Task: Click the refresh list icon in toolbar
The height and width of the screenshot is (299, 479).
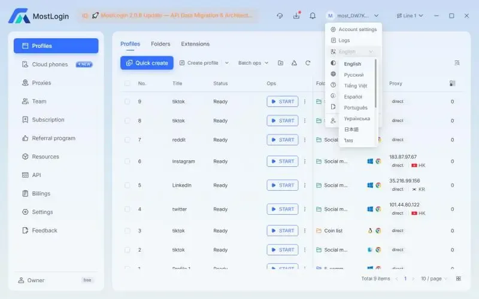Action: (308, 63)
